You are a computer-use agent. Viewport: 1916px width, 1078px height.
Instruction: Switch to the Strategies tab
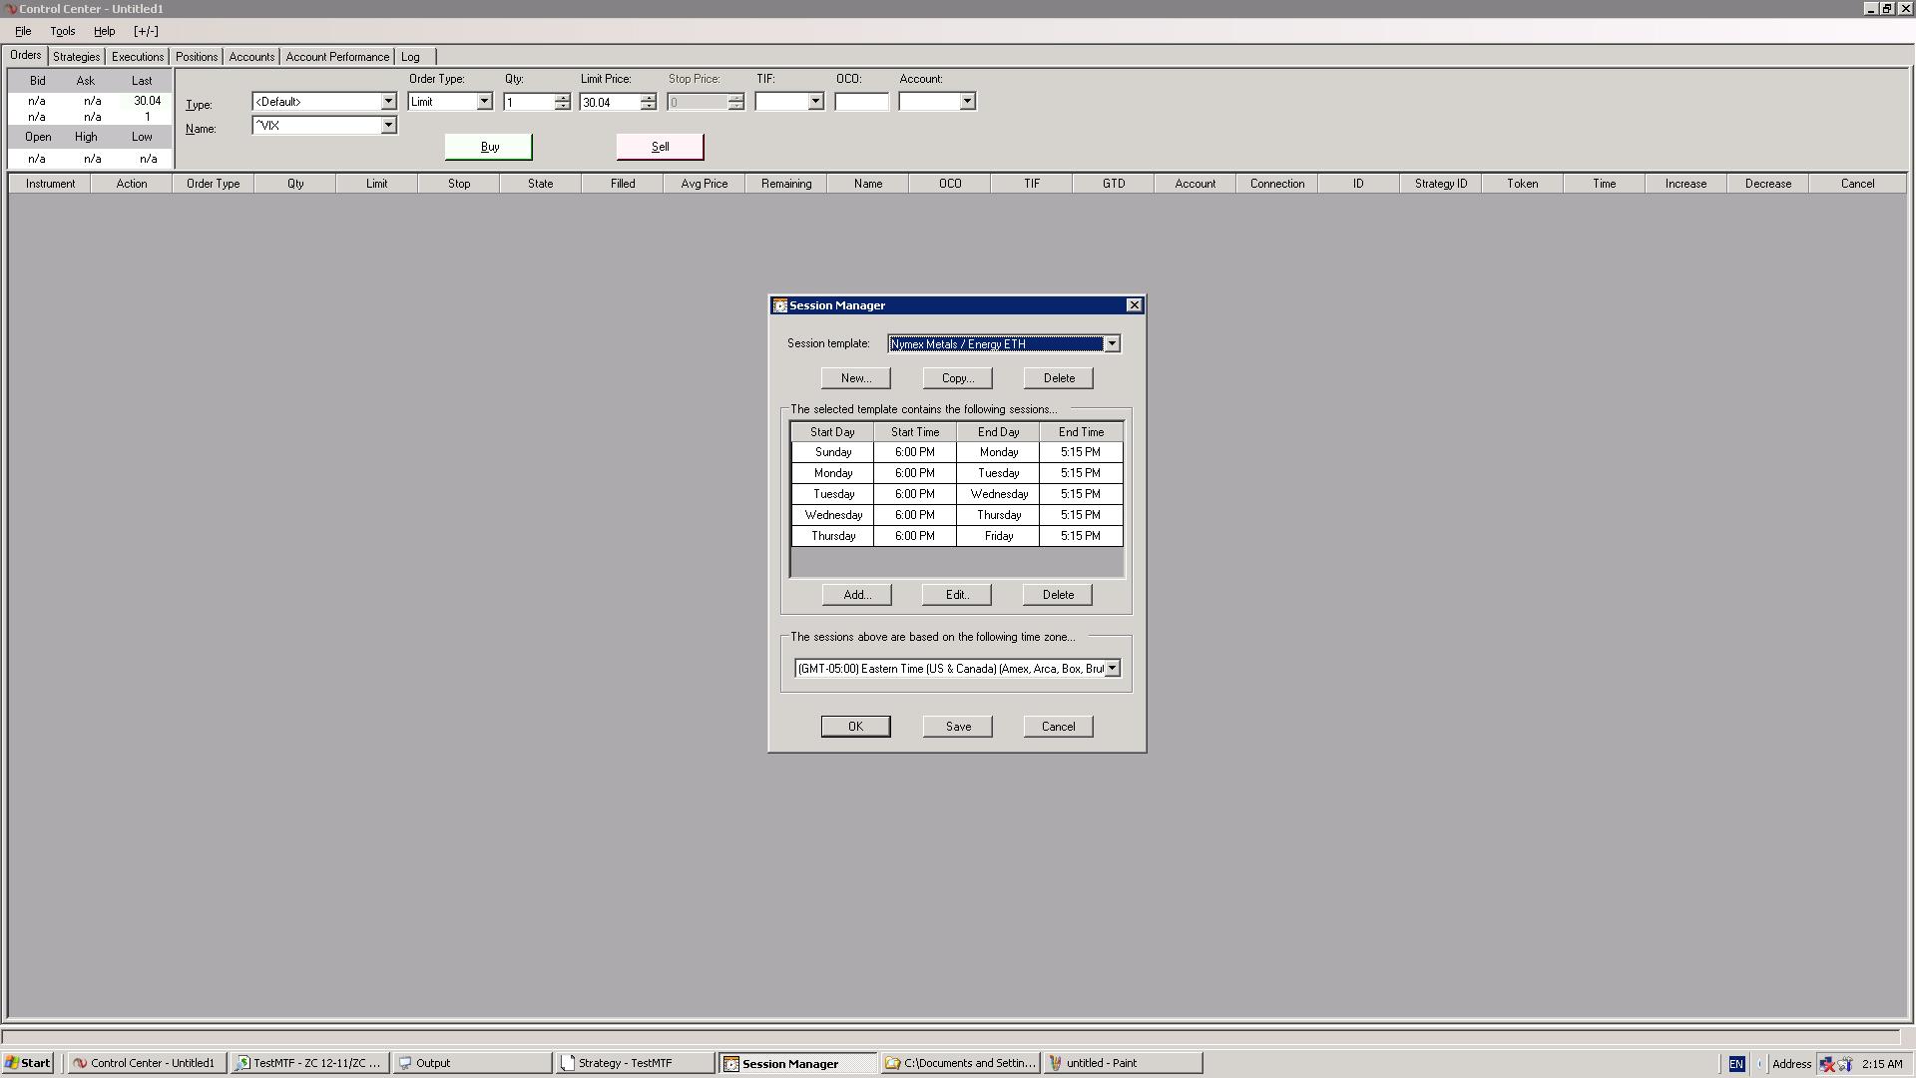coord(76,57)
